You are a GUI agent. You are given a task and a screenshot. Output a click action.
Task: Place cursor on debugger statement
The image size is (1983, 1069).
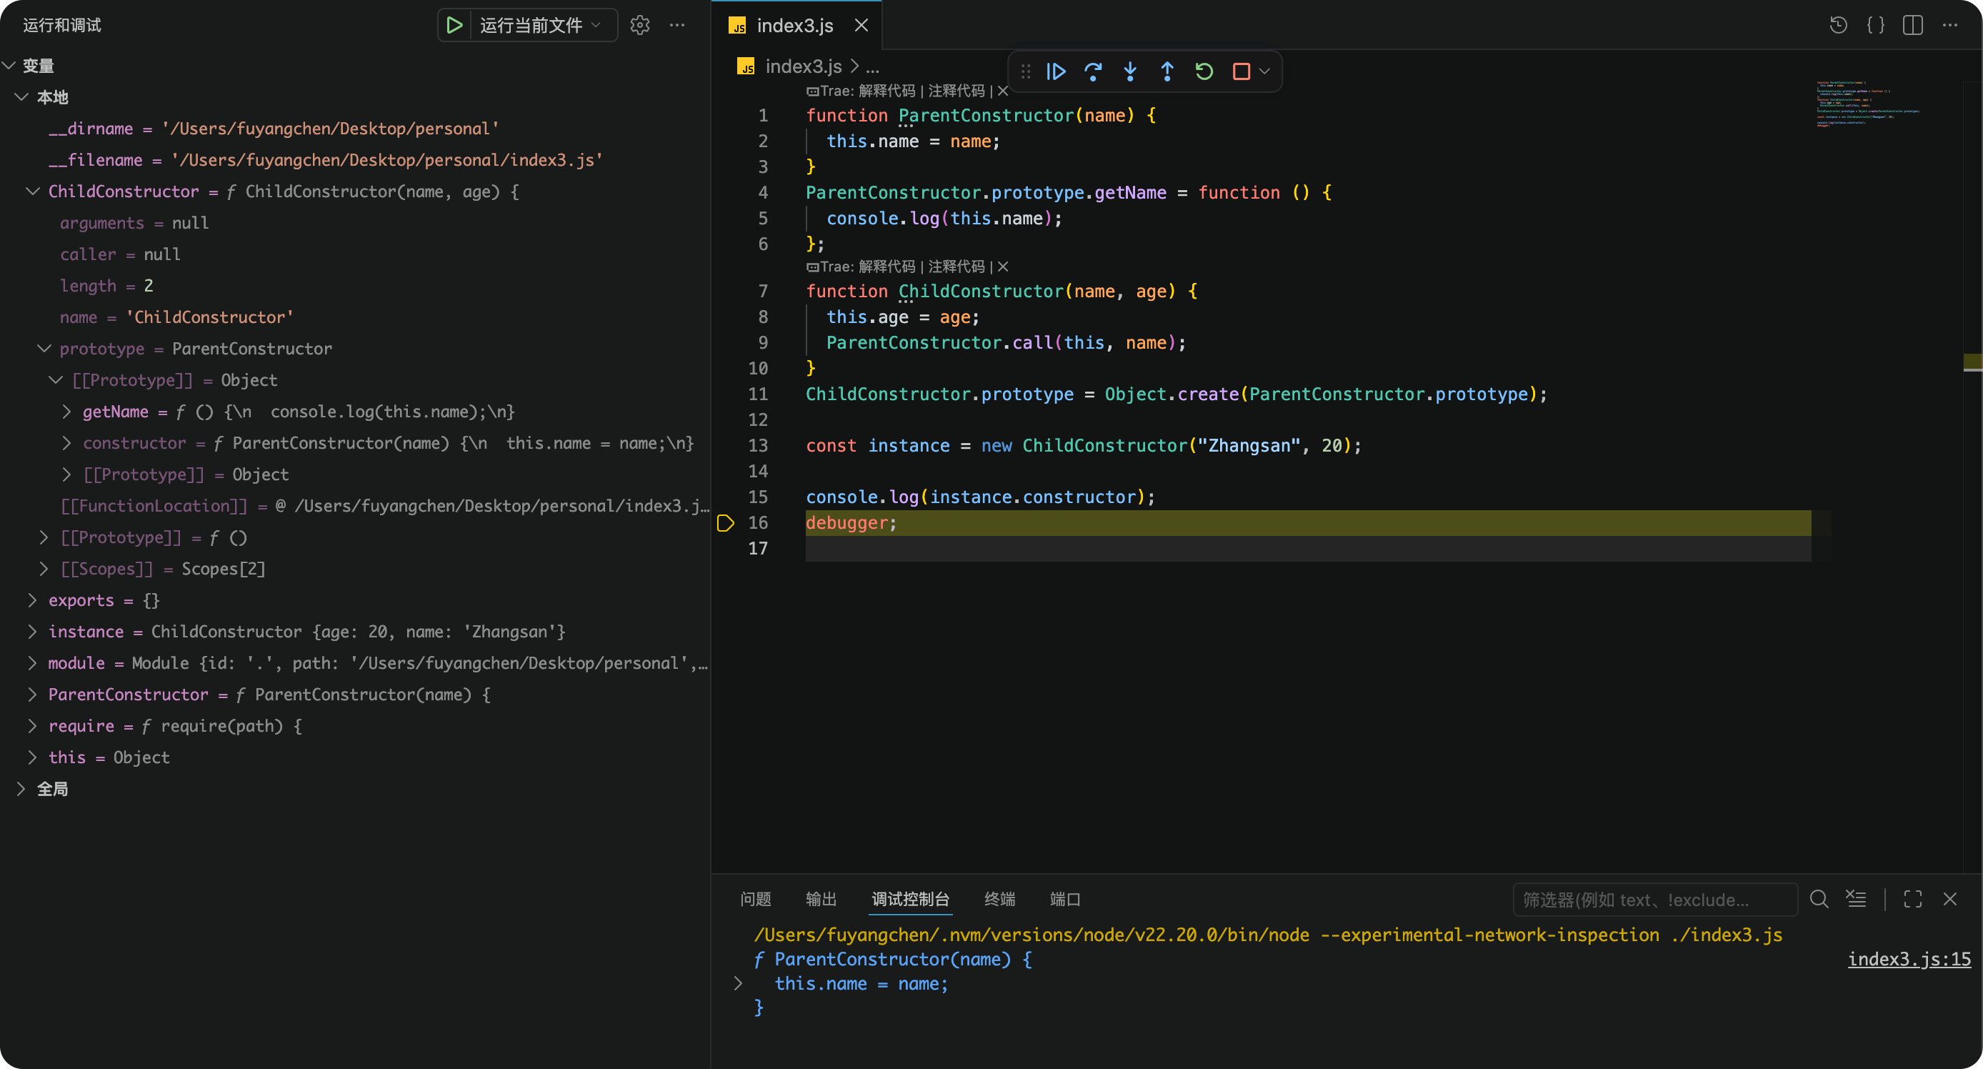pyautogui.click(x=851, y=523)
